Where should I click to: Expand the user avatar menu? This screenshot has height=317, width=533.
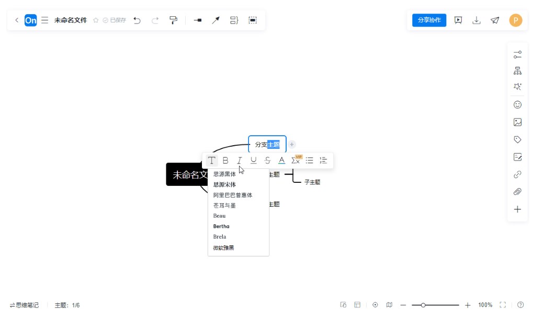(515, 20)
